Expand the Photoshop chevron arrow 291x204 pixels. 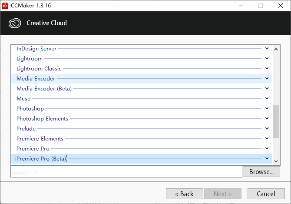267,109
